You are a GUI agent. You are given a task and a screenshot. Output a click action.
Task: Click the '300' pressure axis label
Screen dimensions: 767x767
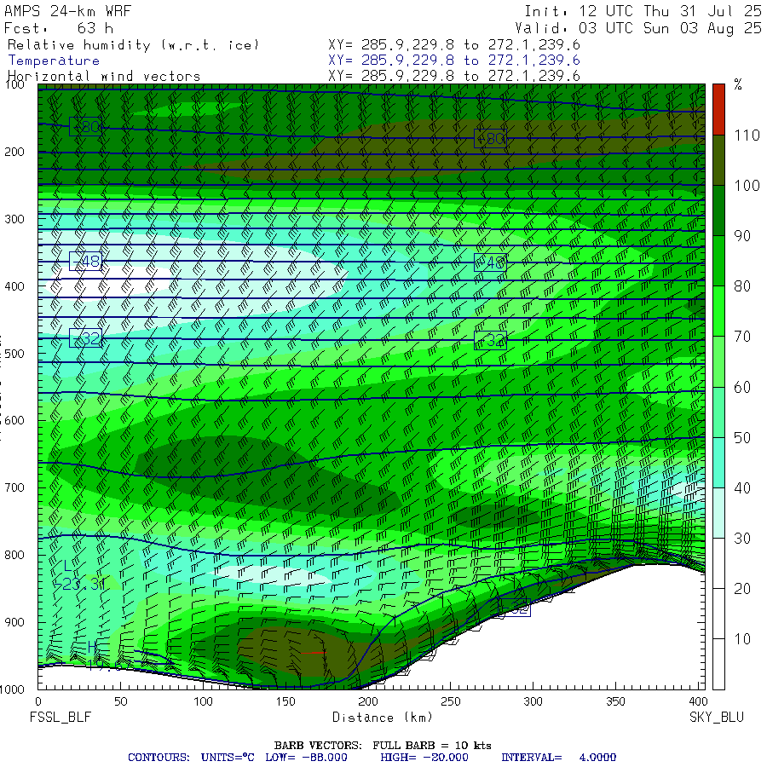point(14,219)
